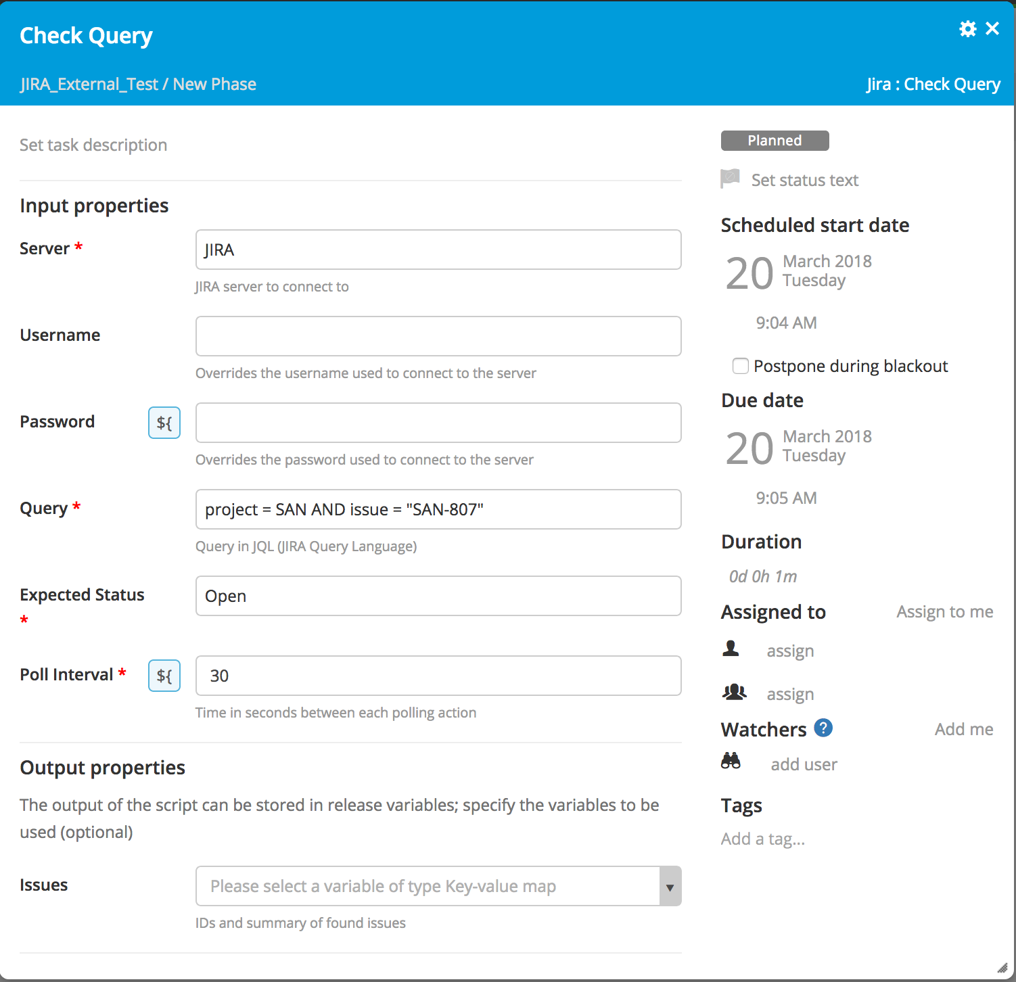Click the single-user assign icon
This screenshot has width=1016, height=982.
(x=731, y=649)
